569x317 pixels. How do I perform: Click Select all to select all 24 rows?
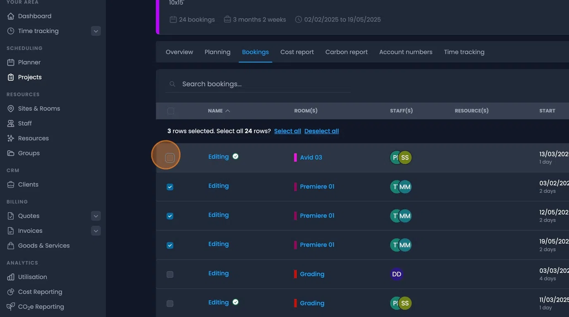pos(287,131)
